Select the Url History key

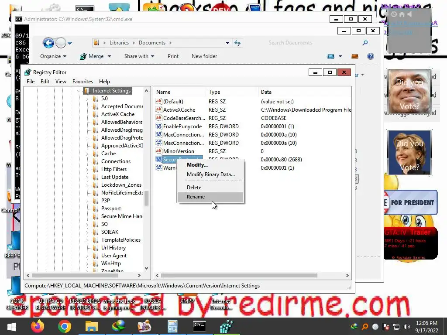[113, 248]
